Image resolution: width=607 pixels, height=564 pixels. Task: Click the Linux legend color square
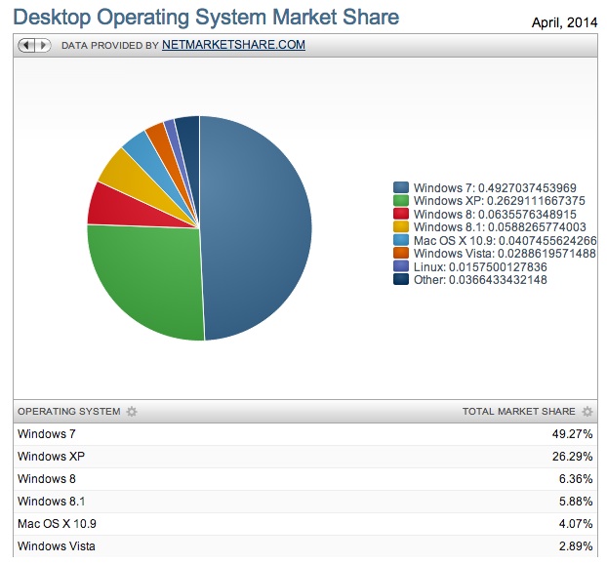pos(401,266)
